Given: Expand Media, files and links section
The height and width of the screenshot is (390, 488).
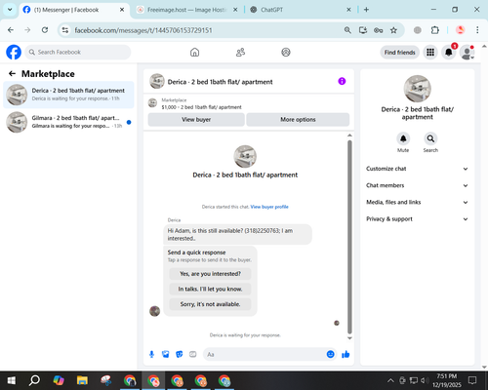Looking at the screenshot, I should [417, 202].
